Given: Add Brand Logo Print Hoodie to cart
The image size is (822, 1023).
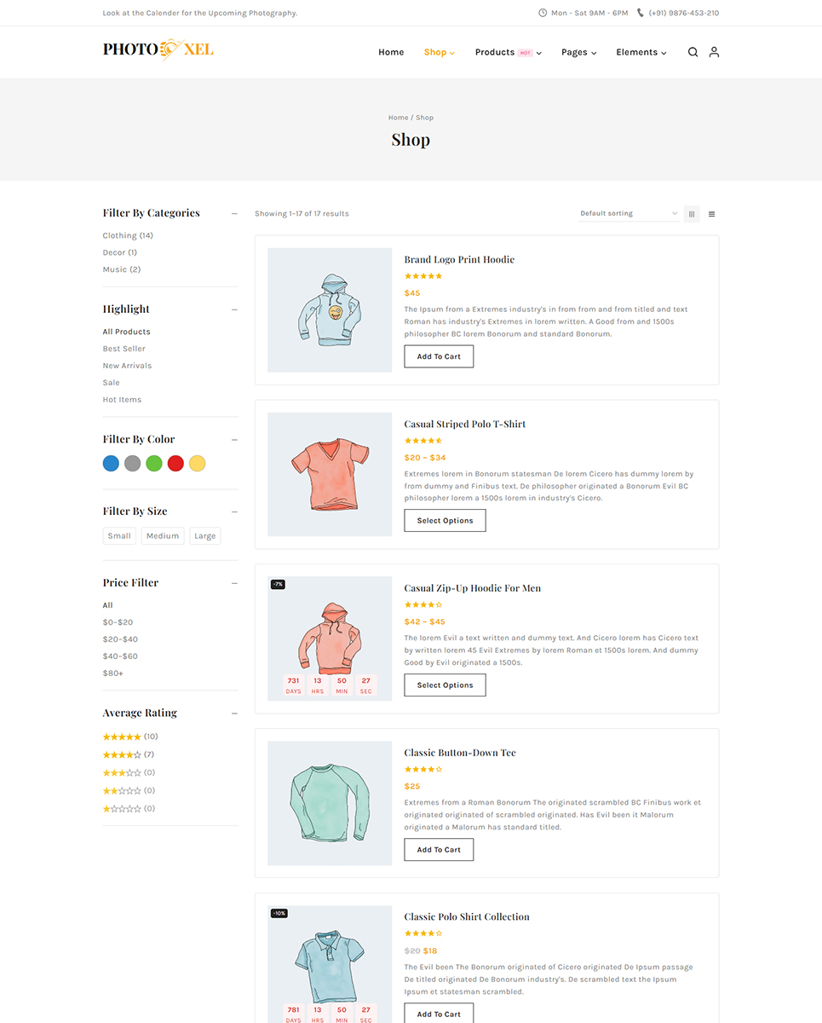Looking at the screenshot, I should tap(439, 356).
